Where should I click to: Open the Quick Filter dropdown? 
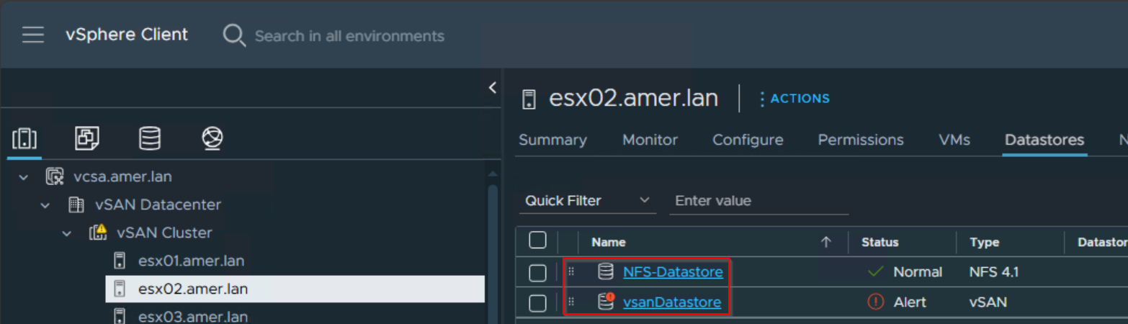(x=587, y=201)
